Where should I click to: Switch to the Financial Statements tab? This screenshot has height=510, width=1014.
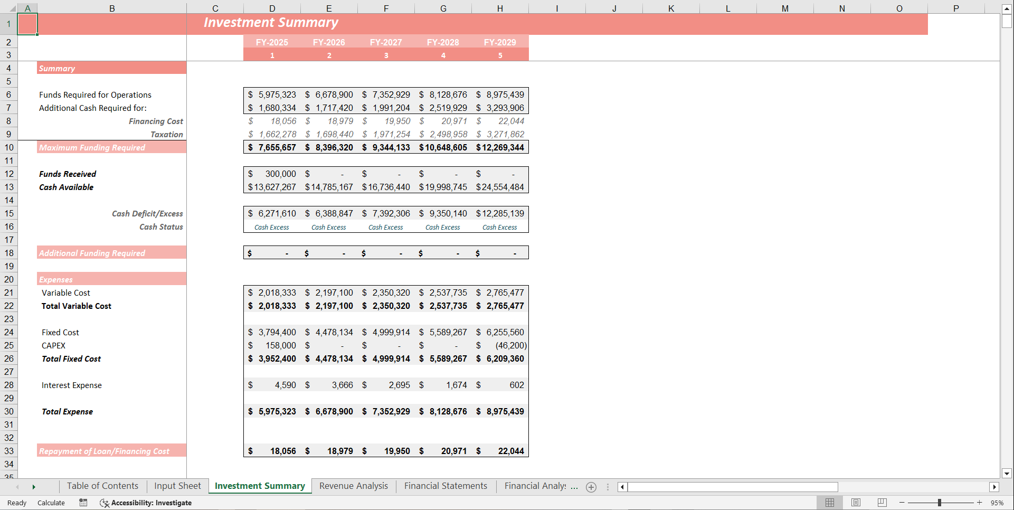(445, 486)
